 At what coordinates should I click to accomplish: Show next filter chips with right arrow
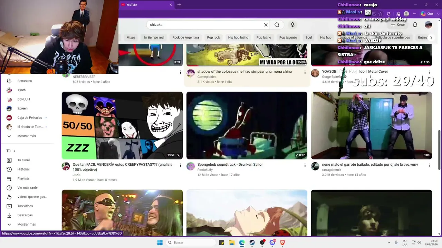(x=431, y=38)
